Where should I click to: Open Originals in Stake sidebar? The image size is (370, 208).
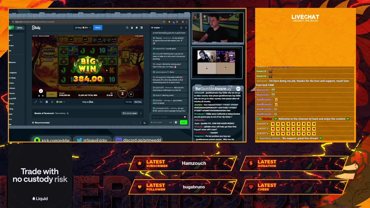(13, 73)
